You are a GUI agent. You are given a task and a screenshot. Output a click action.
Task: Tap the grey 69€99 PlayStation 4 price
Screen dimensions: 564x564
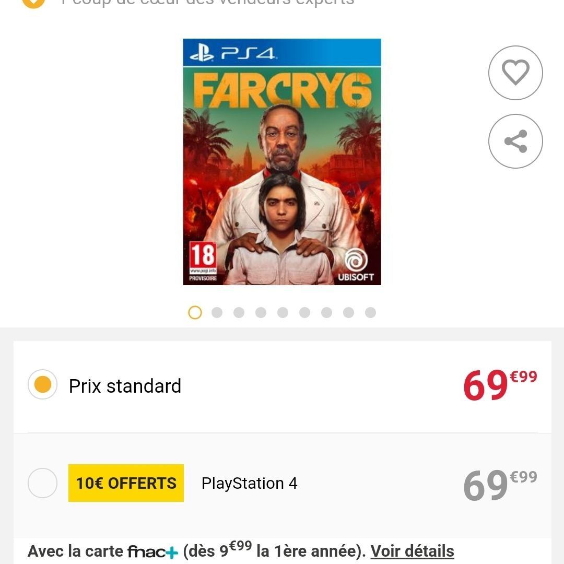tap(500, 485)
